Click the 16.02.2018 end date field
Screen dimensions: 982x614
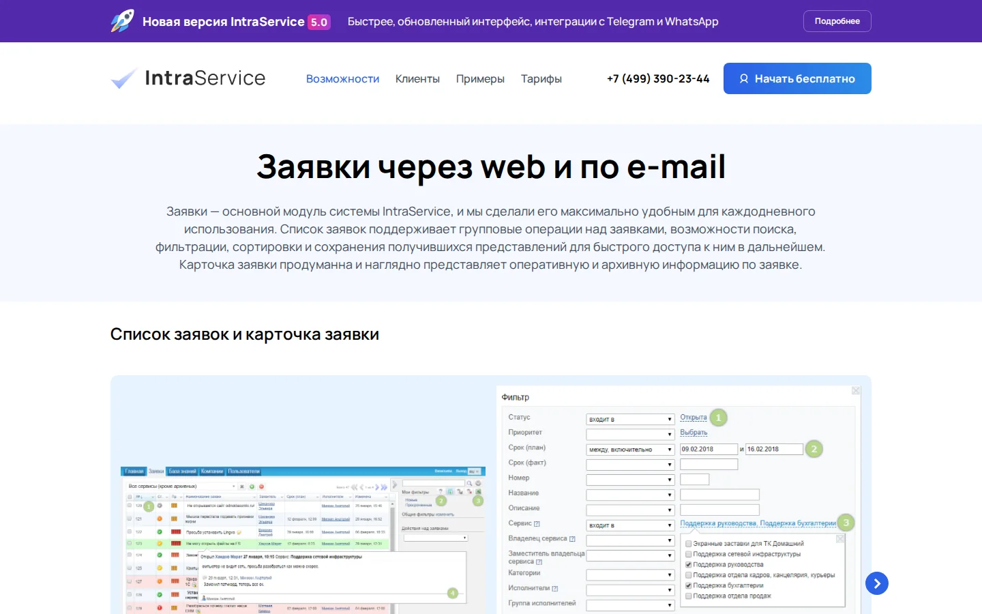[x=774, y=450]
